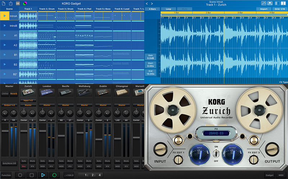288x179 pixels.
Task: Arm Rec on the Zurich channel
Action: [24, 166]
